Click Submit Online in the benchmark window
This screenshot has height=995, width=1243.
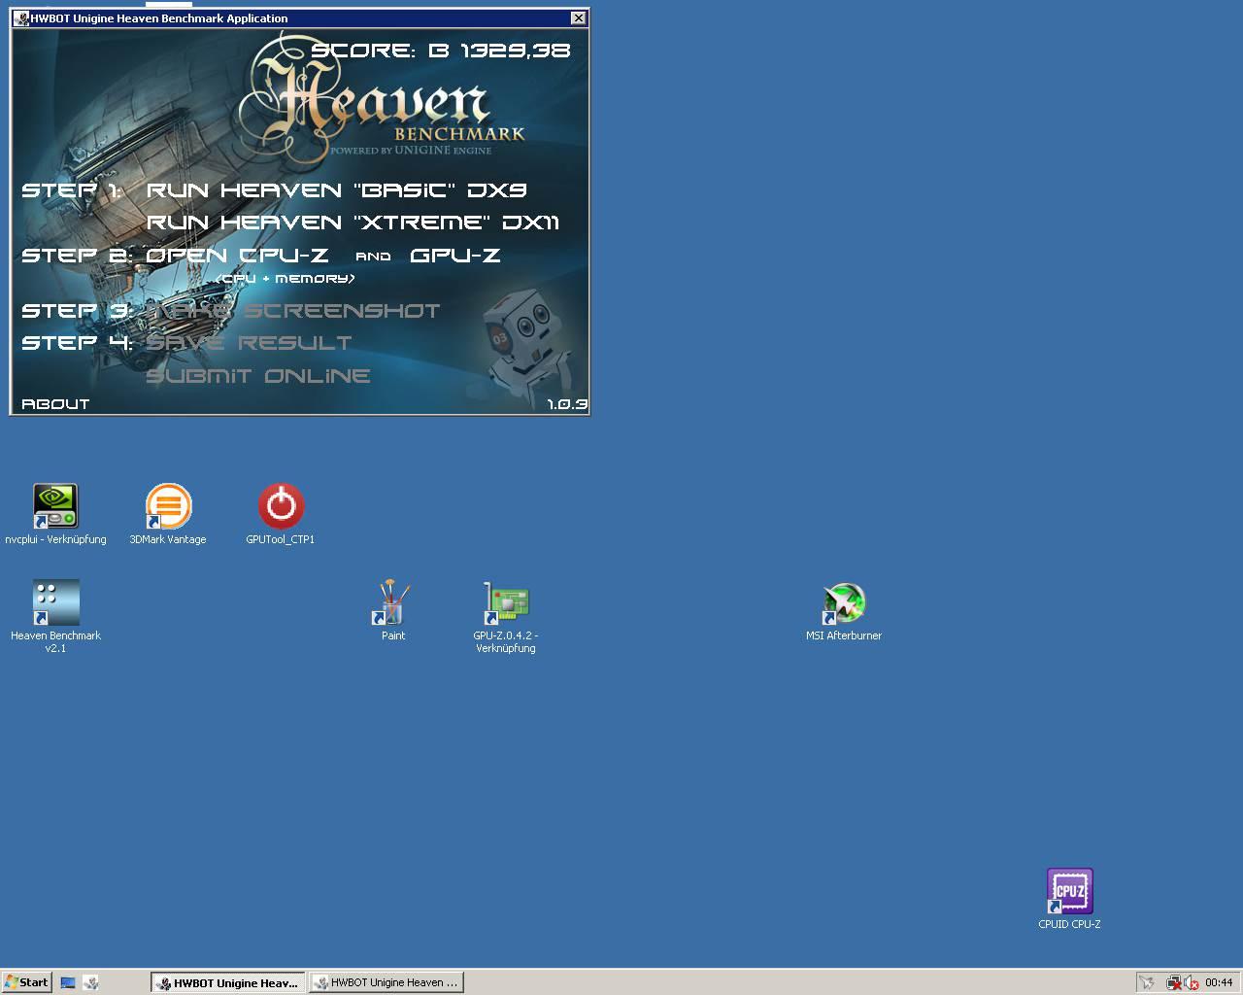(258, 376)
